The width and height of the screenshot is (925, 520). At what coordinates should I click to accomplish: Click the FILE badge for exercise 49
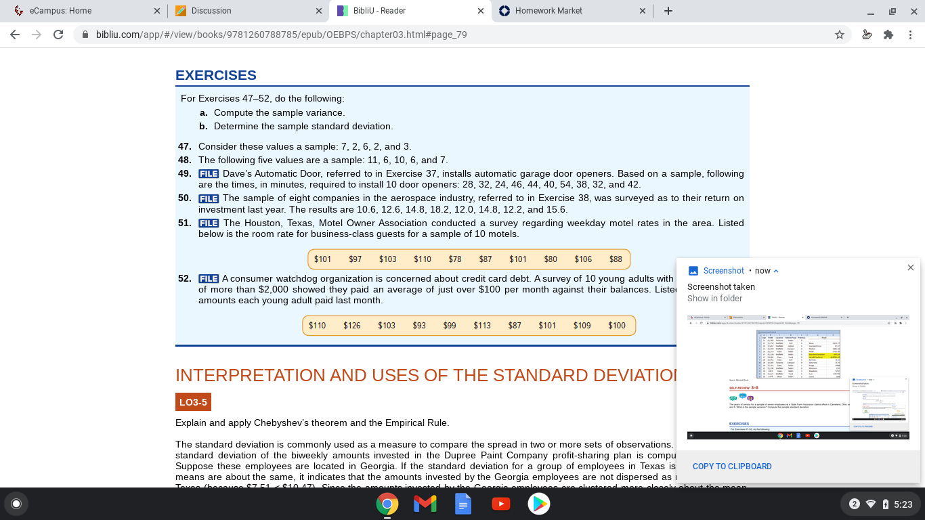click(x=209, y=174)
